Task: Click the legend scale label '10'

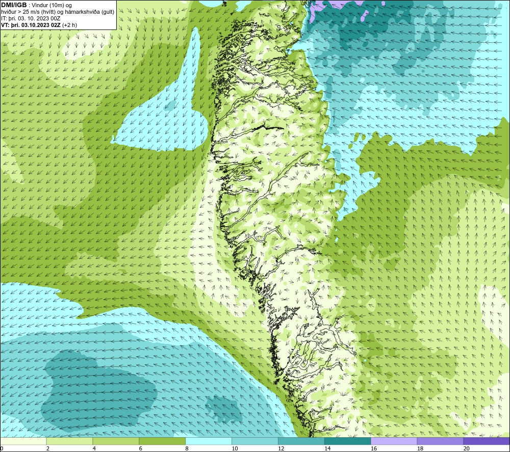Action: tap(235, 448)
